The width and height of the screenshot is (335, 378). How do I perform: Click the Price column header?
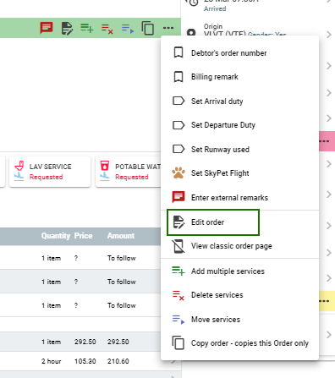point(83,236)
